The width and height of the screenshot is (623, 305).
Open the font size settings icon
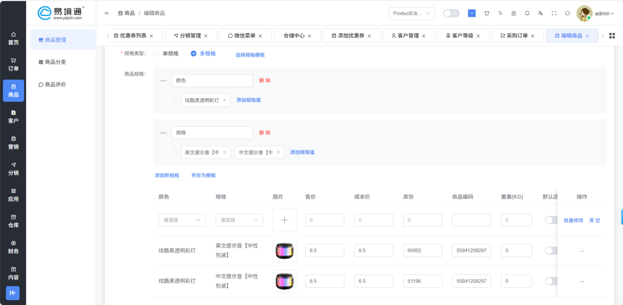click(x=500, y=13)
